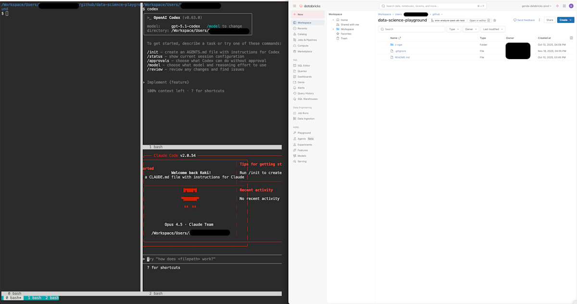Click the smx-analyze-past-ab-test git branch button

[x=448, y=20]
